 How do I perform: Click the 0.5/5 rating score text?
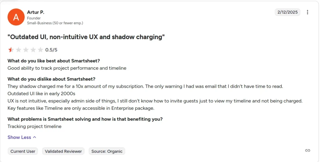tap(51, 50)
